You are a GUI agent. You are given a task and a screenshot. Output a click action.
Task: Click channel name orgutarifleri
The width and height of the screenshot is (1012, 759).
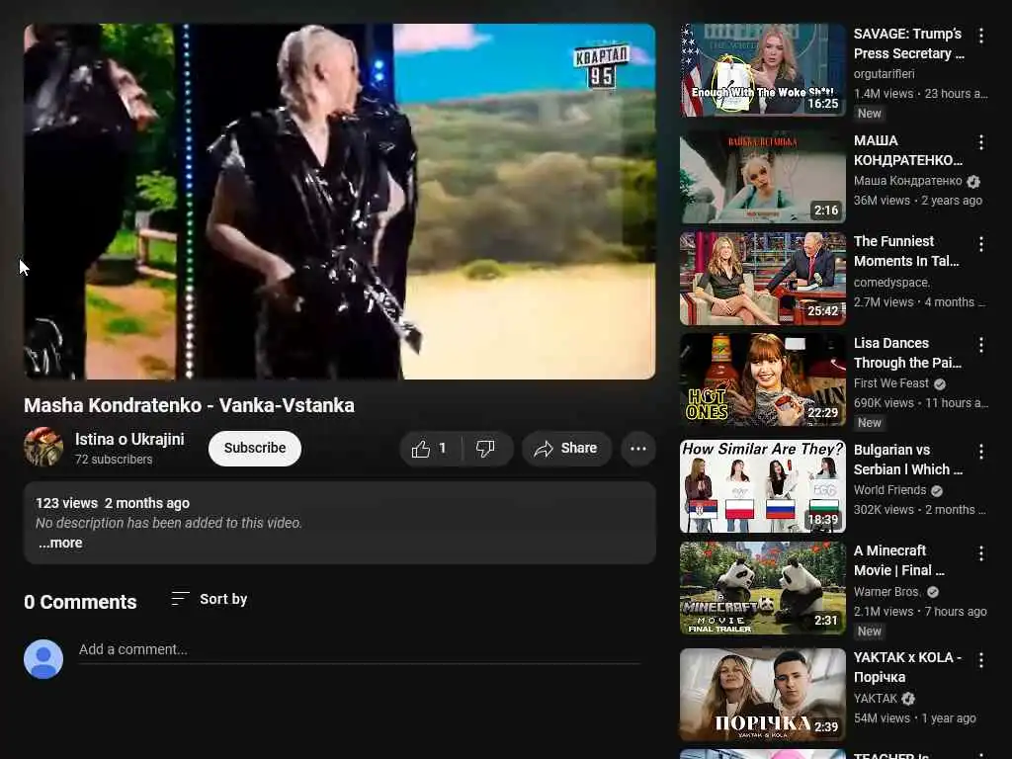tap(884, 74)
